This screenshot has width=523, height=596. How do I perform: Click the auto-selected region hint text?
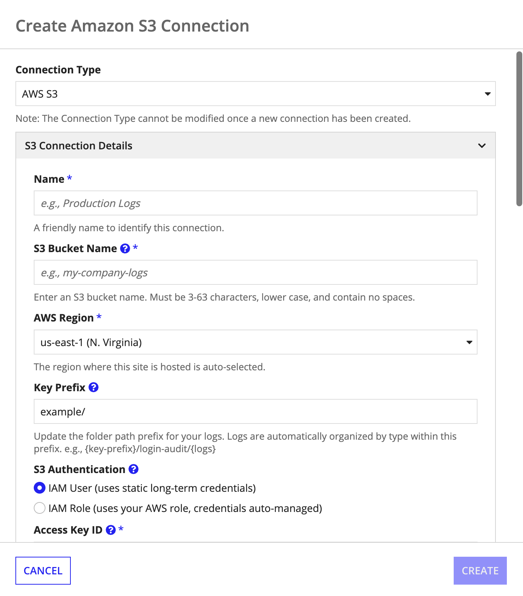[x=150, y=367]
